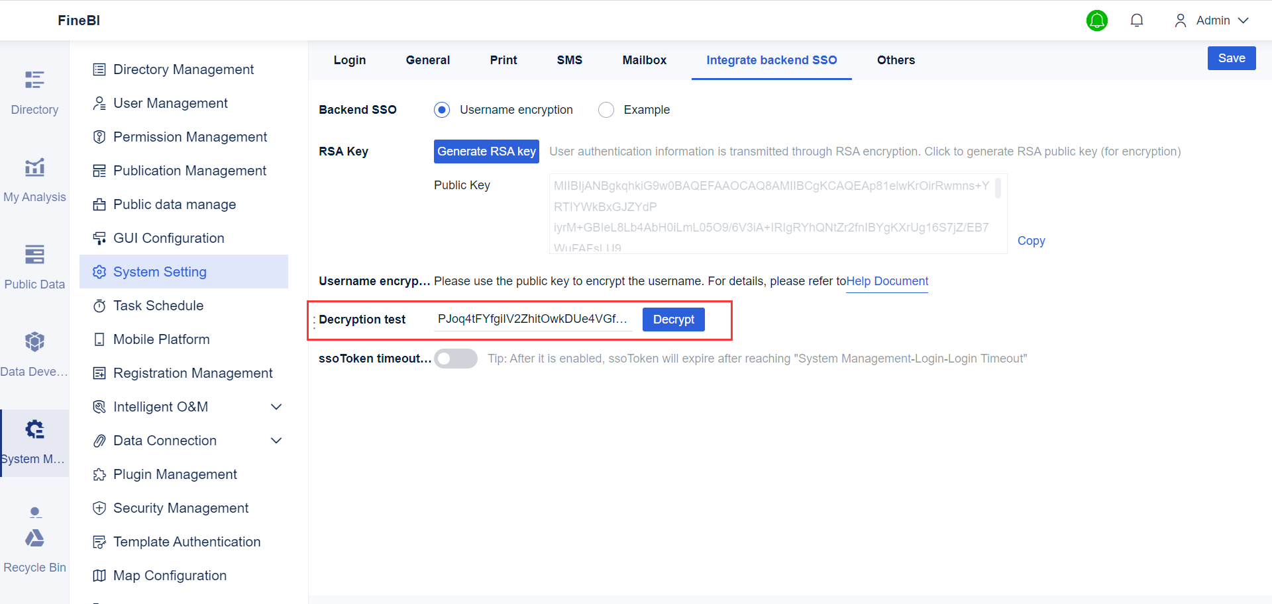This screenshot has height=604, width=1272.
Task: Open Task Schedule settings
Action: [x=158, y=305]
